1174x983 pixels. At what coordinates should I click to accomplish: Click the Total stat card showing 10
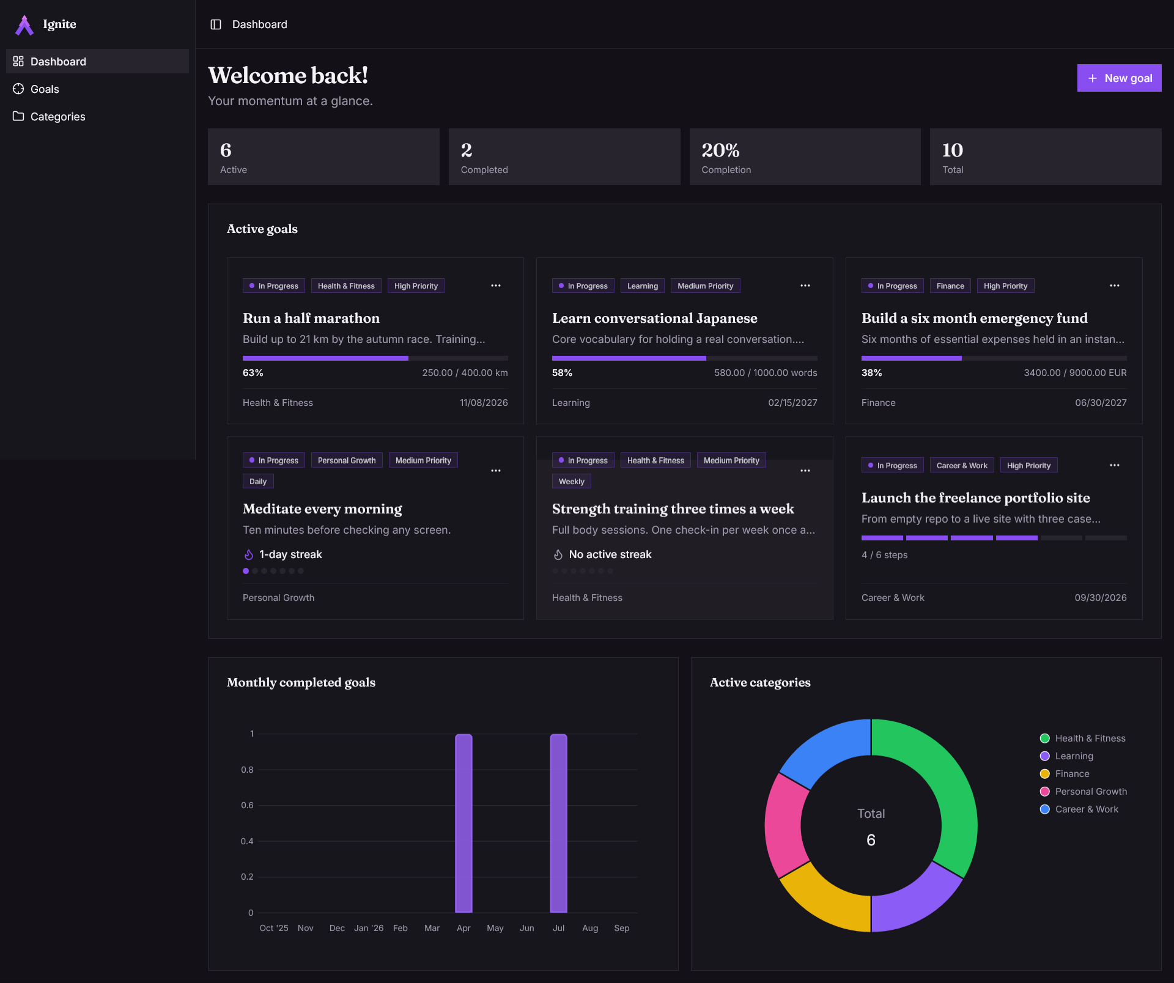coord(1046,156)
